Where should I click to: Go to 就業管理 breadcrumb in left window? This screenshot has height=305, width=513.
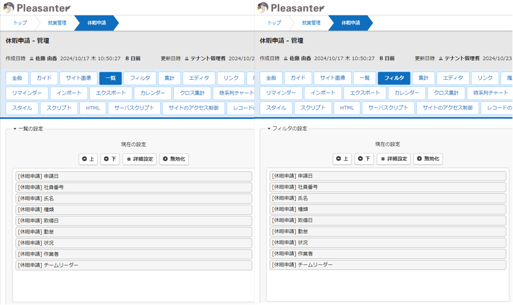[57, 23]
